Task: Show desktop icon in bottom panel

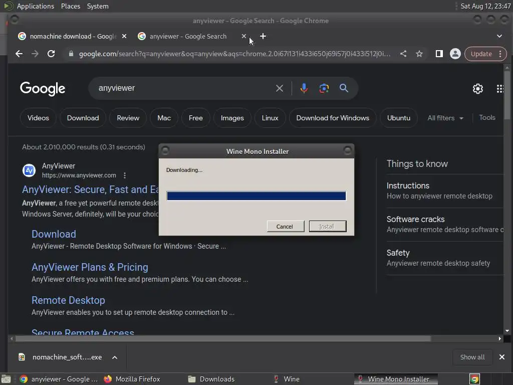Action: click(x=6, y=379)
